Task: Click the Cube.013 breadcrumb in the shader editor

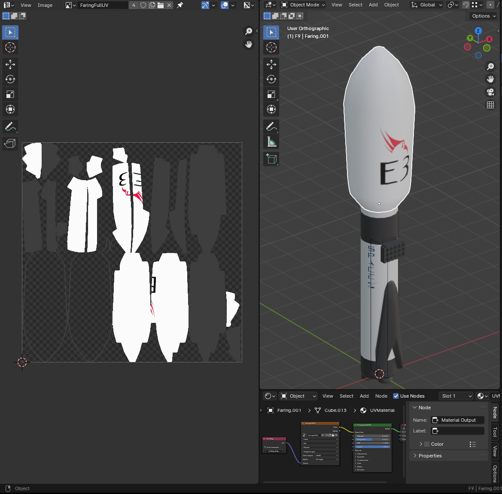Action: coord(335,410)
